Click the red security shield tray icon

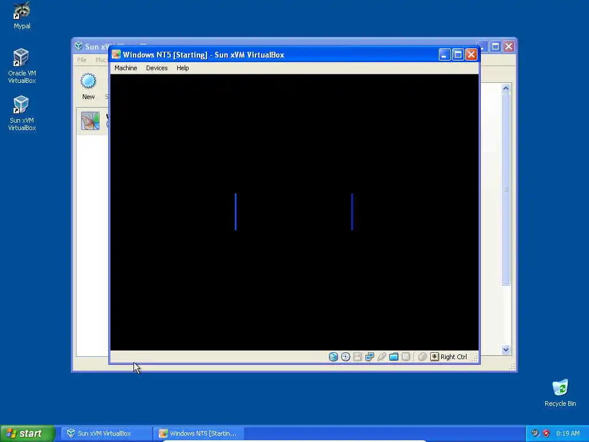point(546,433)
